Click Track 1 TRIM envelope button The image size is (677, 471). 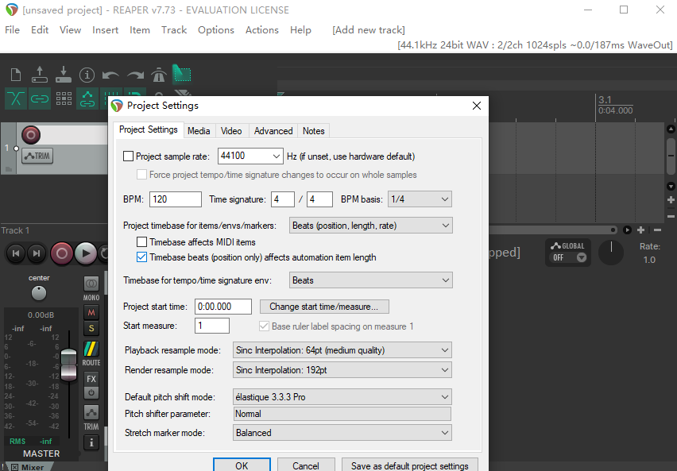tap(37, 156)
